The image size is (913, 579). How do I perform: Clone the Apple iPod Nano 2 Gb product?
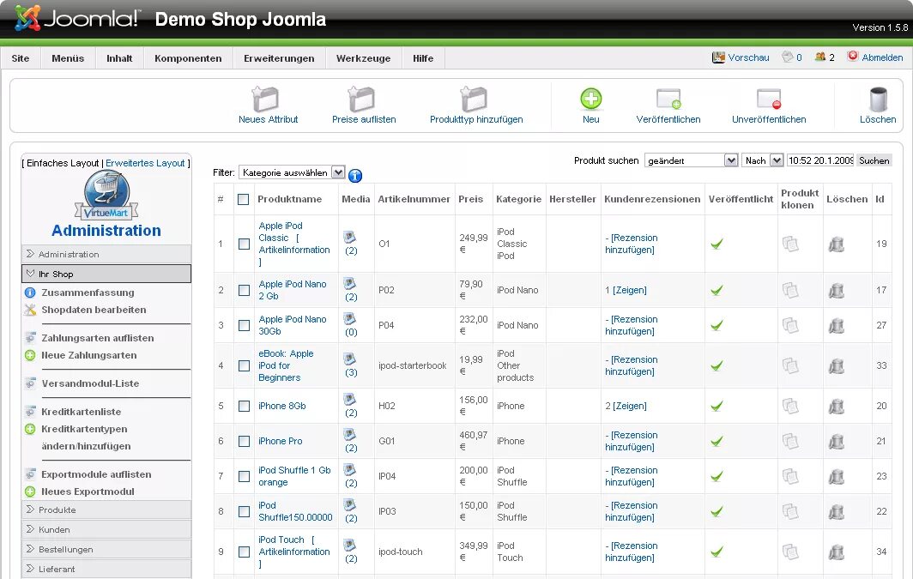point(790,290)
